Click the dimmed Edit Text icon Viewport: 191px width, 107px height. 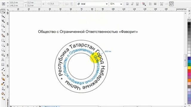166,4
